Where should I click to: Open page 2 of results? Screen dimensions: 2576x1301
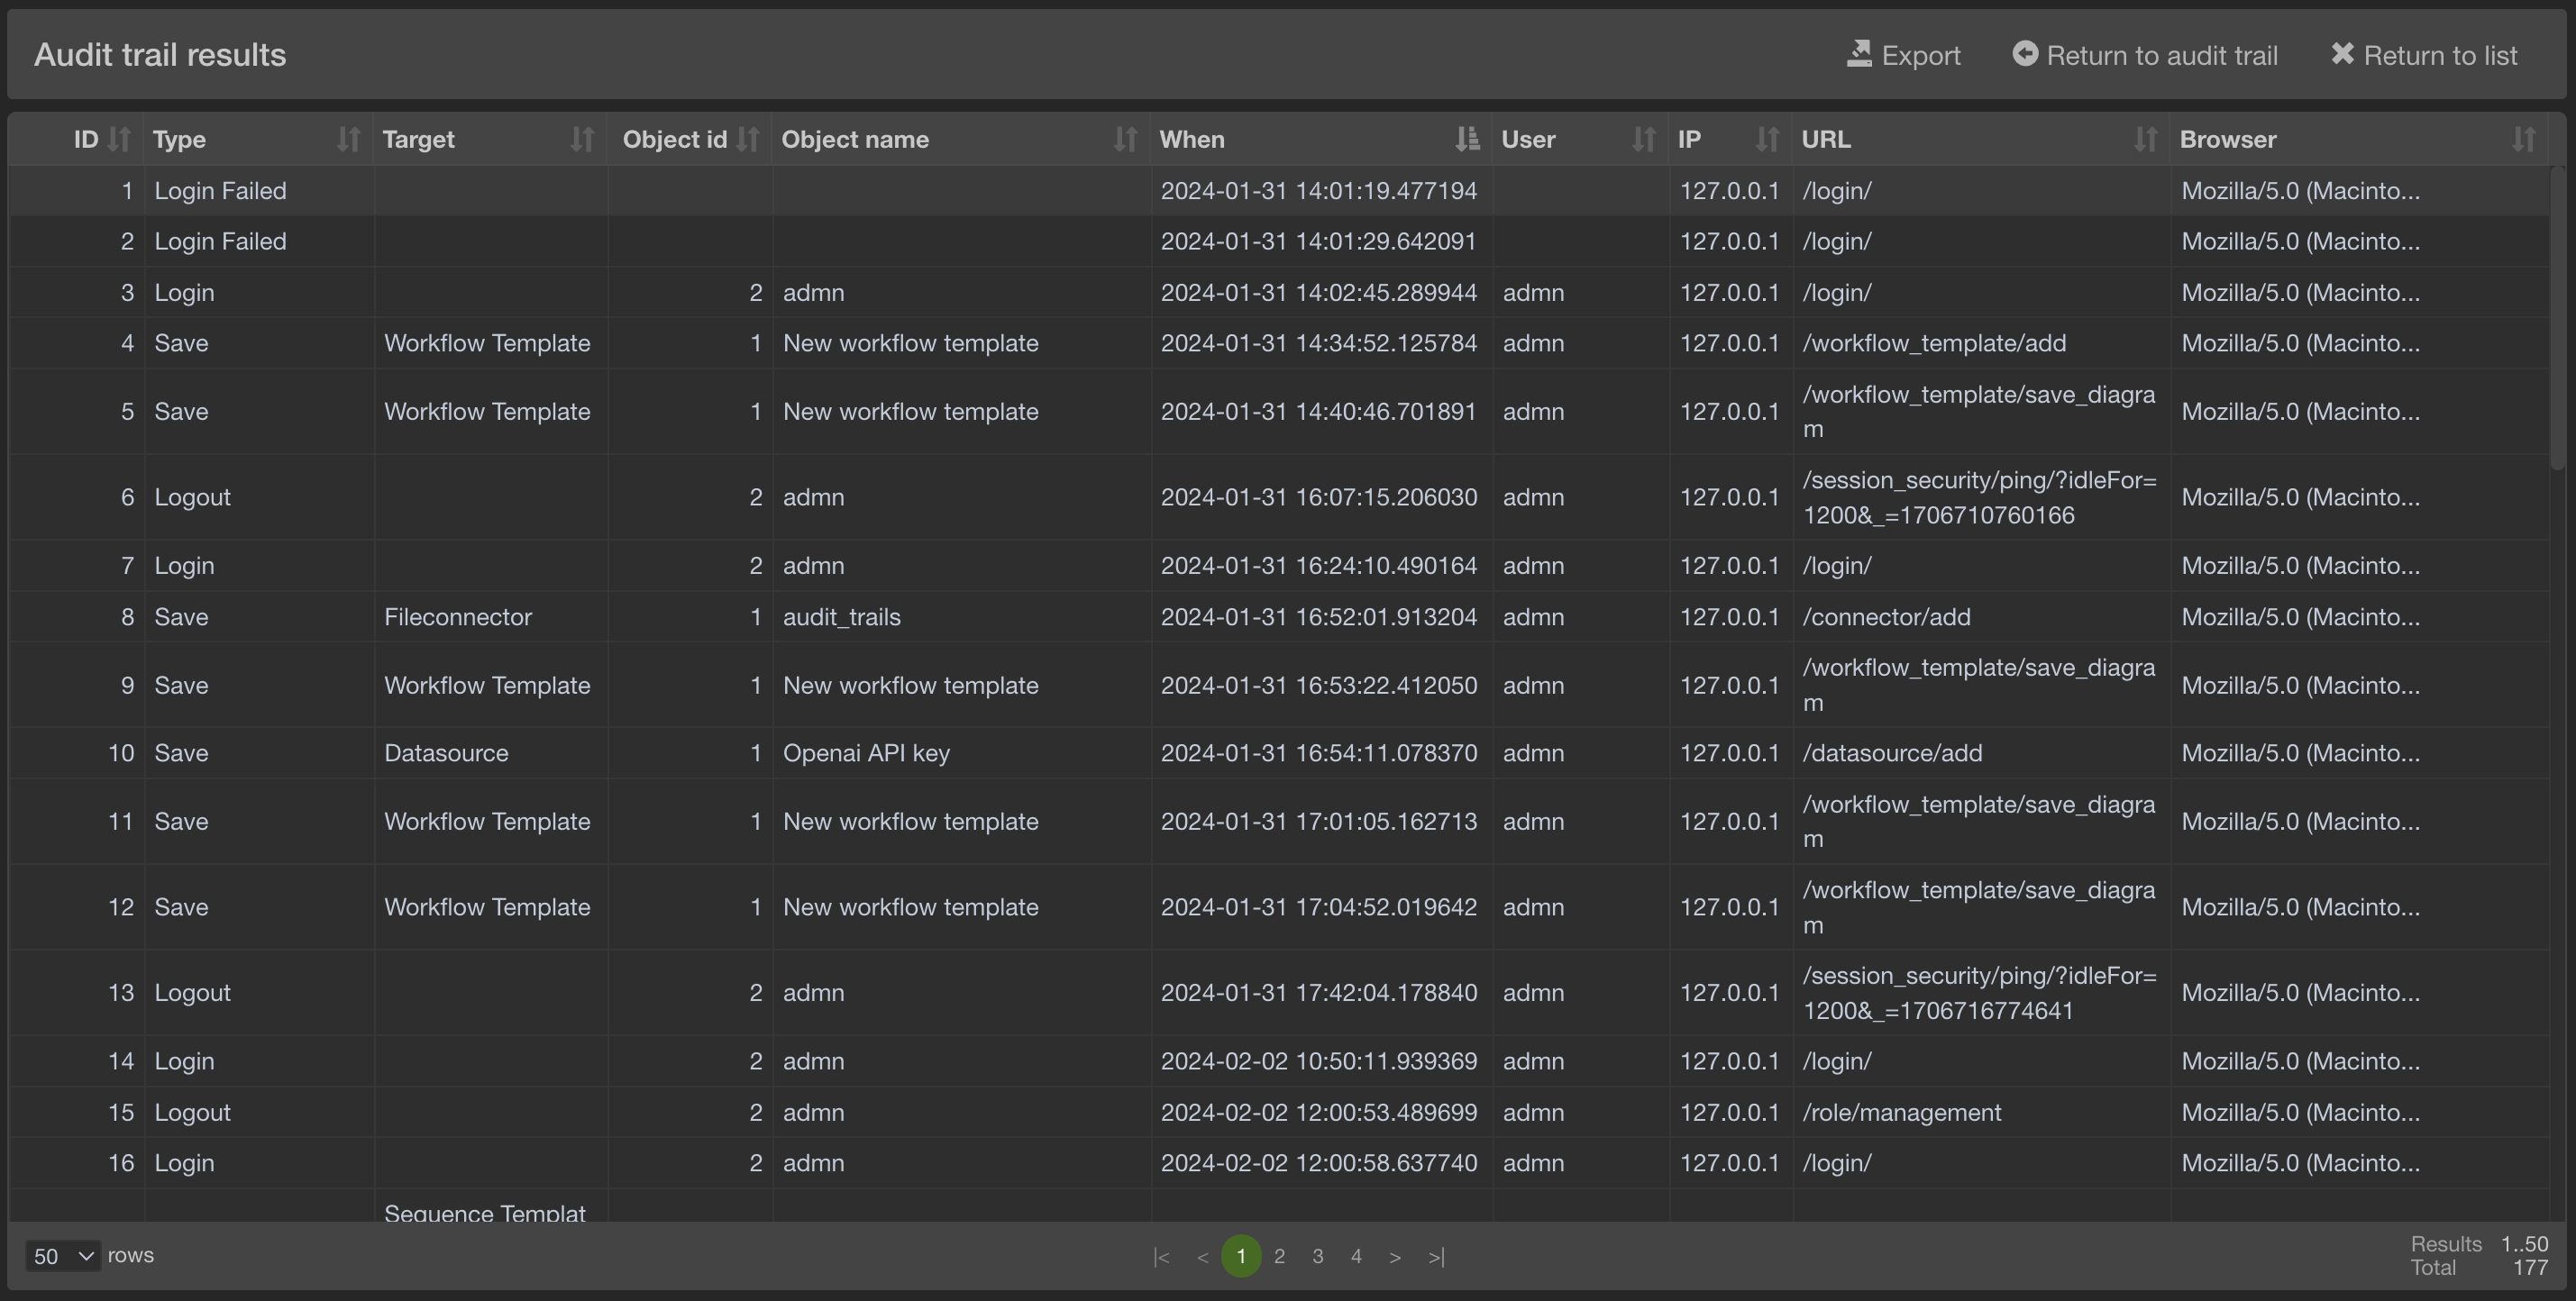[x=1279, y=1256]
